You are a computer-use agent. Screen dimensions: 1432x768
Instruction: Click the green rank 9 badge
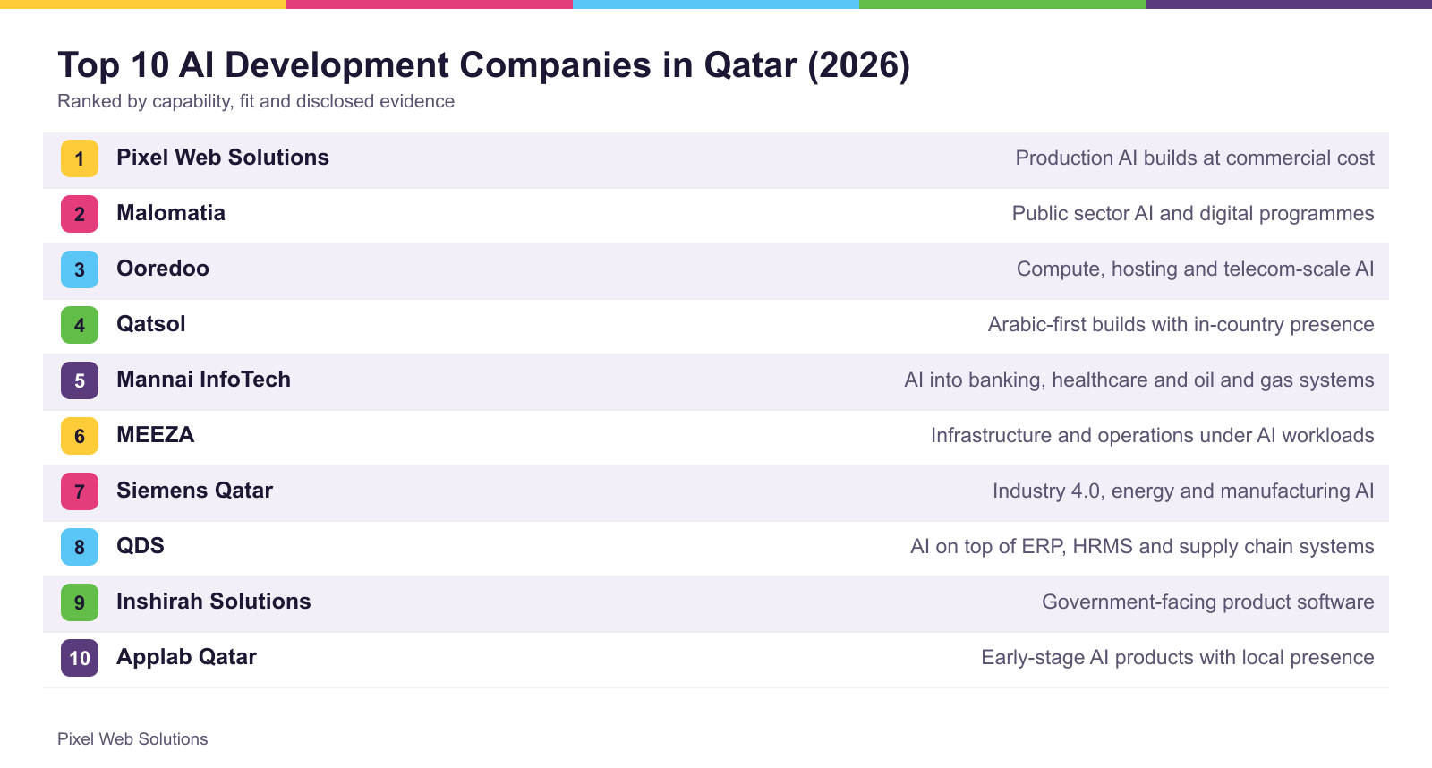80,602
